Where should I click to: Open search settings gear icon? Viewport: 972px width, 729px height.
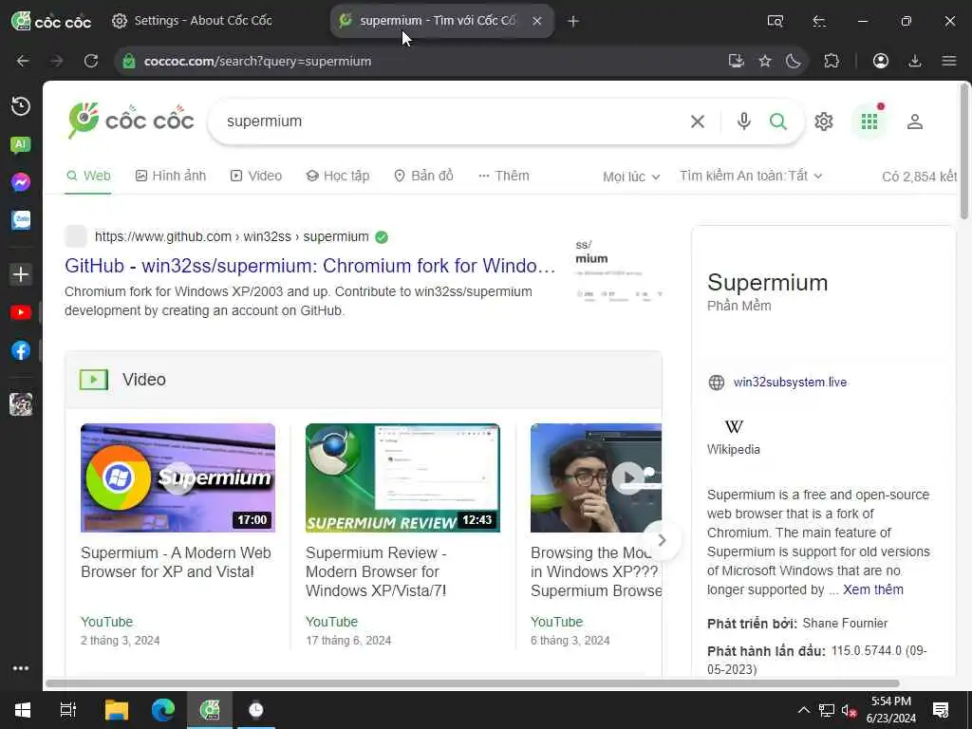click(x=823, y=121)
